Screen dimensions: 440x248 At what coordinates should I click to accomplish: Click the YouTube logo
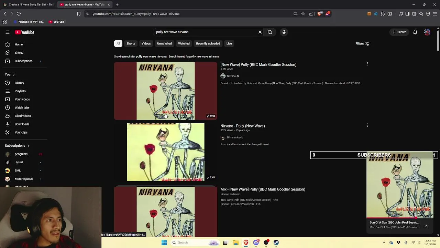pos(24,32)
